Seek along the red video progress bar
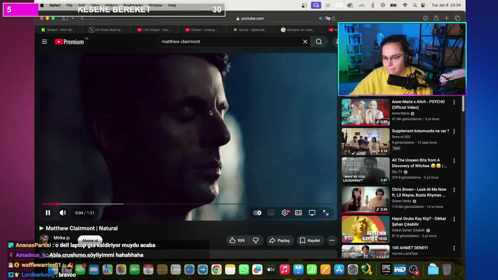The width and height of the screenshot is (498, 280). pyautogui.click(x=188, y=204)
